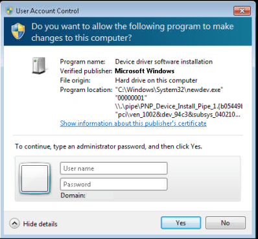Click the computer tower program icon
Screen dimensions: 258x239
(x=39, y=65)
